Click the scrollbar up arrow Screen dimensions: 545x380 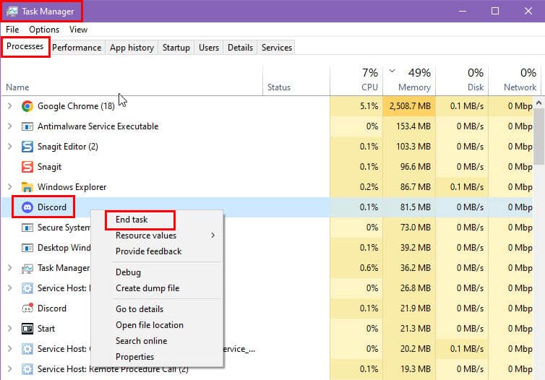538,103
